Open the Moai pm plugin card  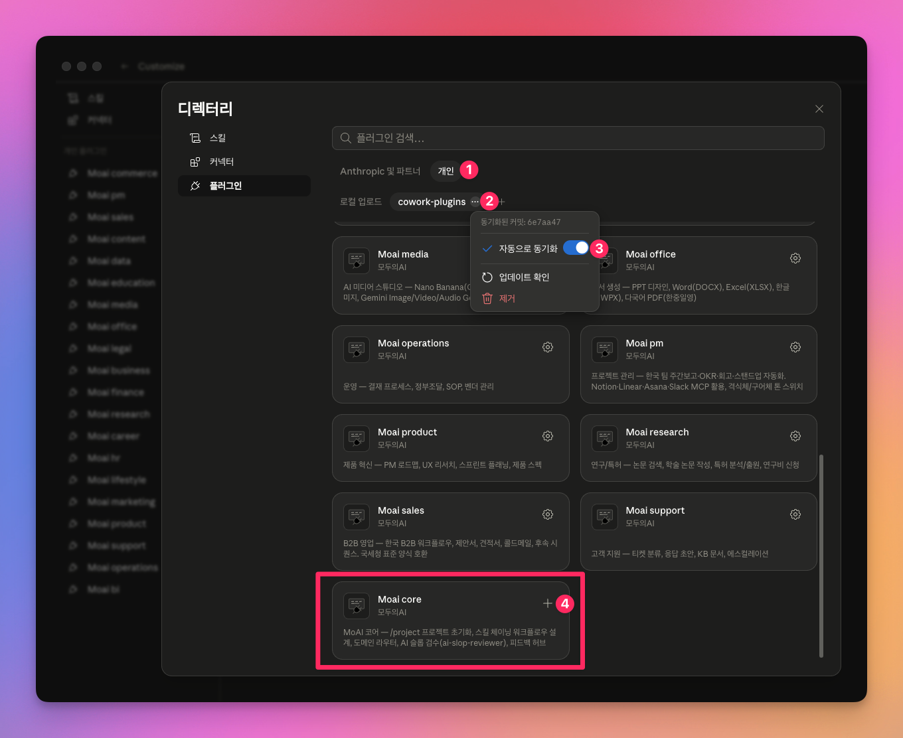point(698,364)
